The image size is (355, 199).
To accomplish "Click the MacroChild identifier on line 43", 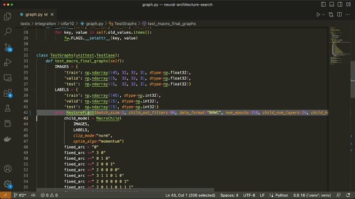I will click(108, 118).
